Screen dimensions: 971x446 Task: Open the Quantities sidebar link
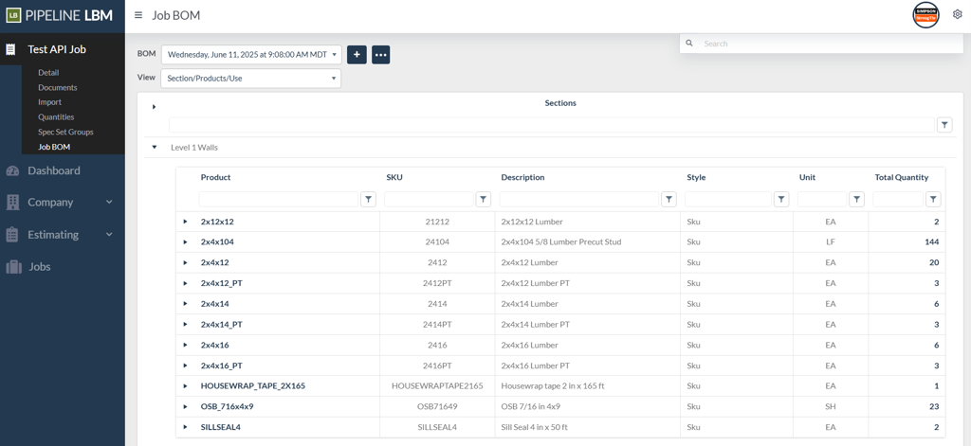56,116
